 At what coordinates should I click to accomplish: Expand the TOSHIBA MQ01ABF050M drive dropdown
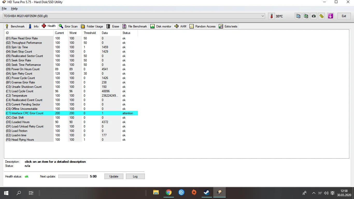pos(263,16)
